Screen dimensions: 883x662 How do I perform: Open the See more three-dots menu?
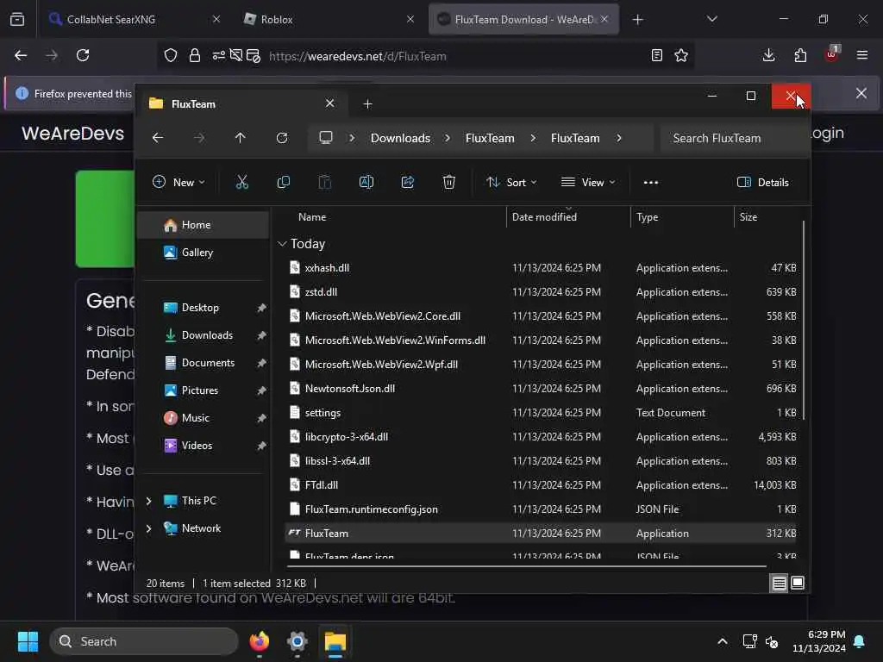(x=650, y=183)
